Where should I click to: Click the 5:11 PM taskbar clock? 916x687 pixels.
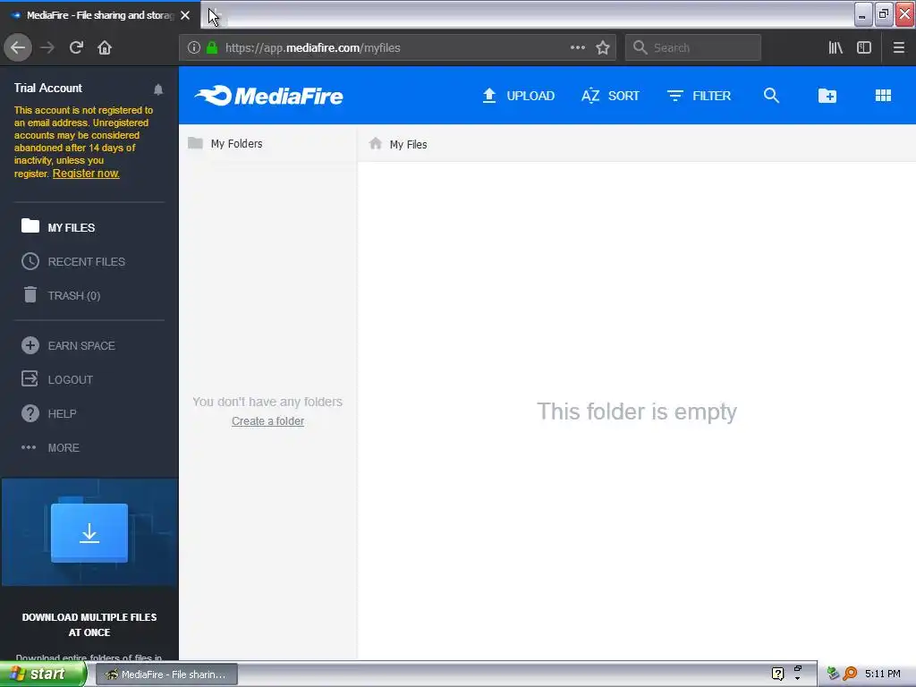click(x=883, y=674)
